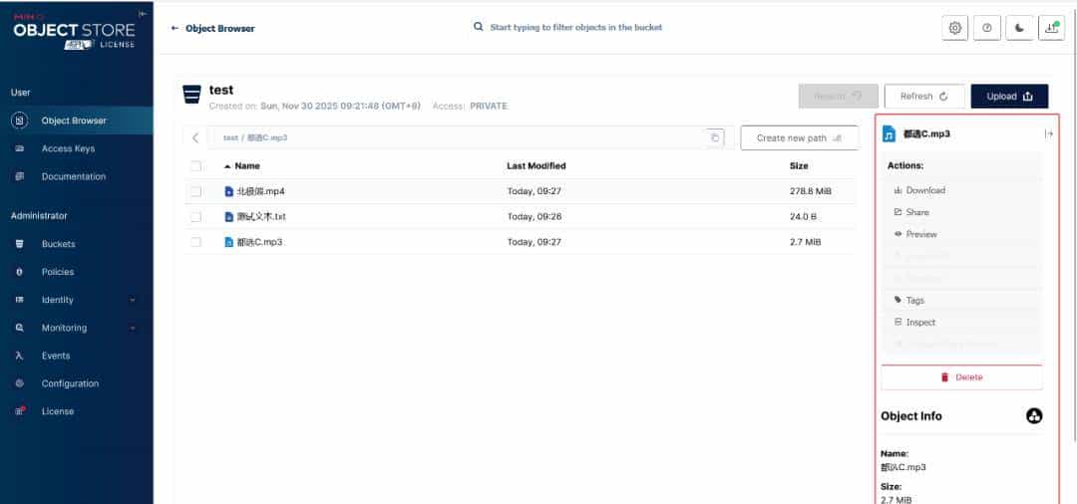This screenshot has height=504, width=1077.
Task: Open Object Browser in sidebar
Action: click(x=76, y=121)
